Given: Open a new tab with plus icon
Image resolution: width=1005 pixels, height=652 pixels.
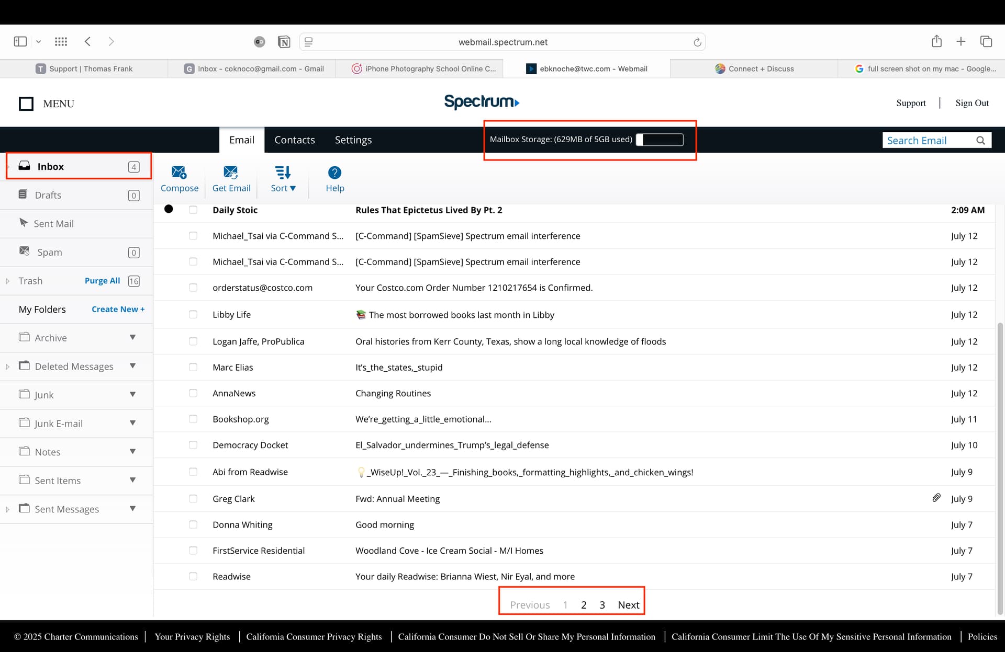Looking at the screenshot, I should tap(961, 41).
